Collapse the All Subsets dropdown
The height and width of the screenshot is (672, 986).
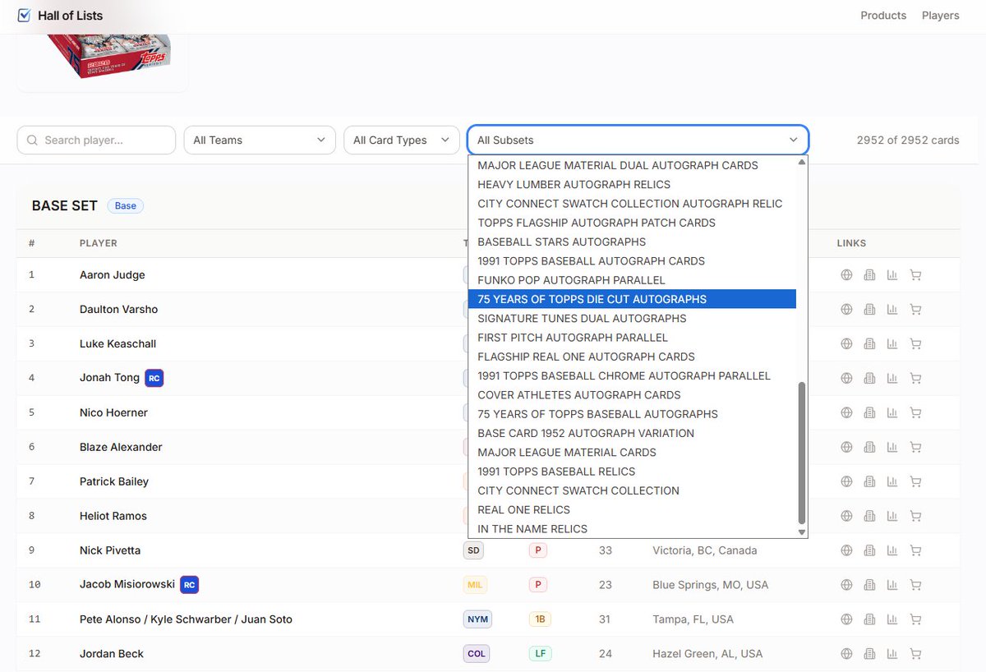pos(638,140)
